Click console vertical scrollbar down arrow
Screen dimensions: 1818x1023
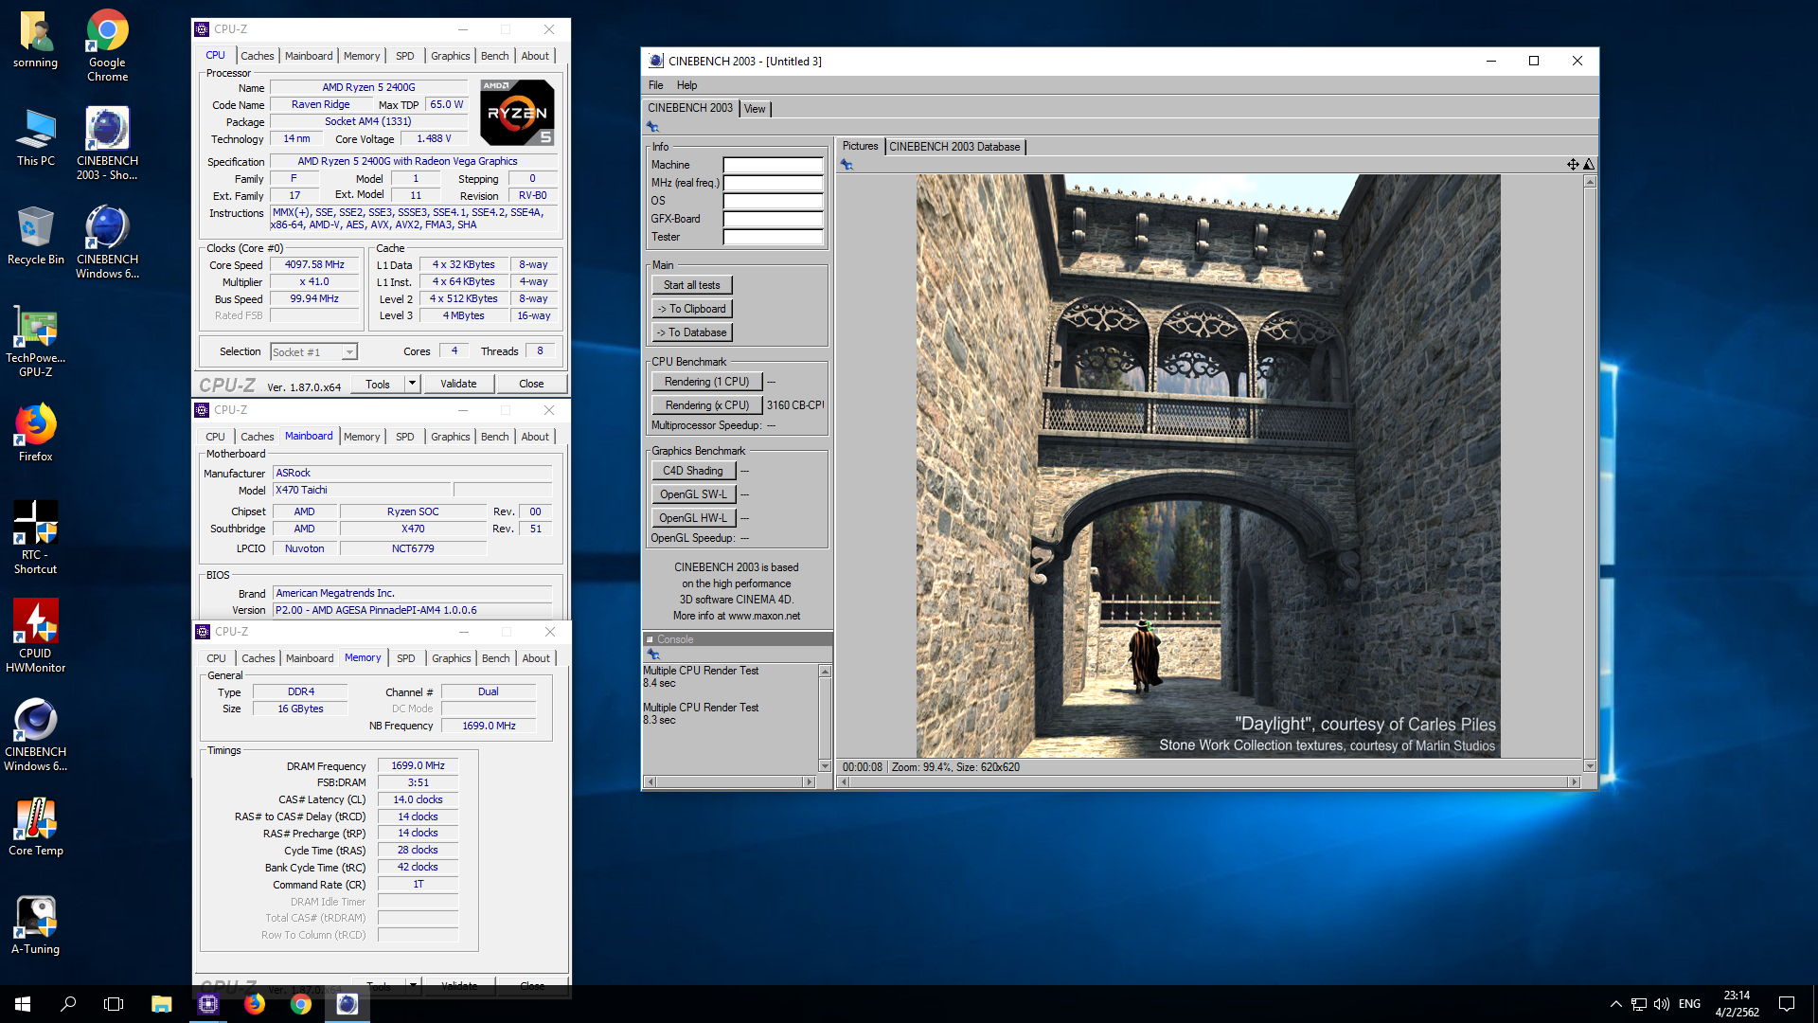point(825,766)
